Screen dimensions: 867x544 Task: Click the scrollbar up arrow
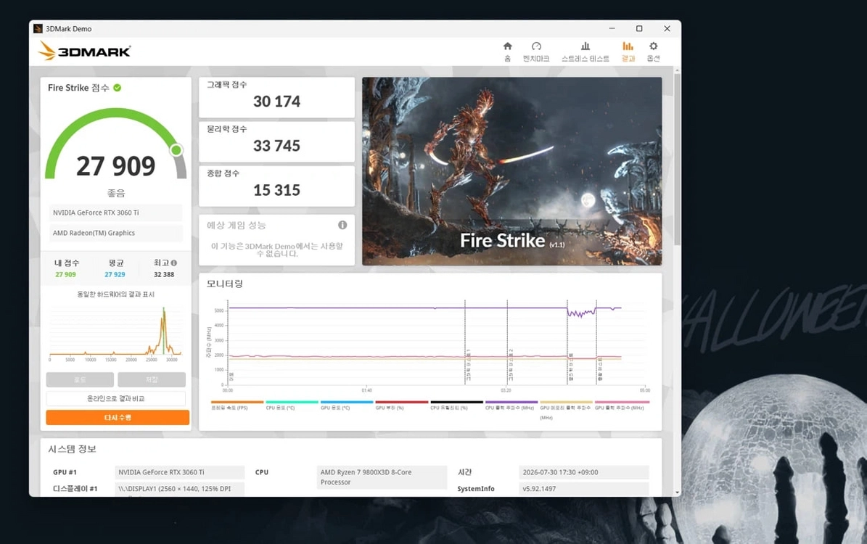pyautogui.click(x=678, y=70)
